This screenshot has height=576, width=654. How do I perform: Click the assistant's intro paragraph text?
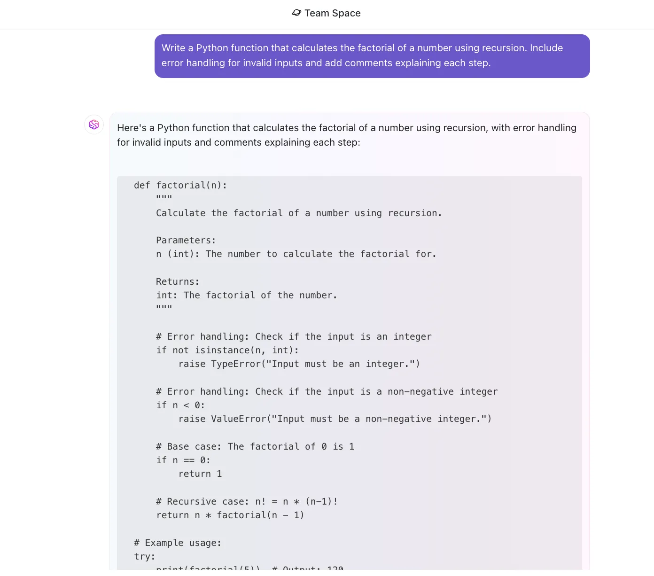[x=347, y=135]
